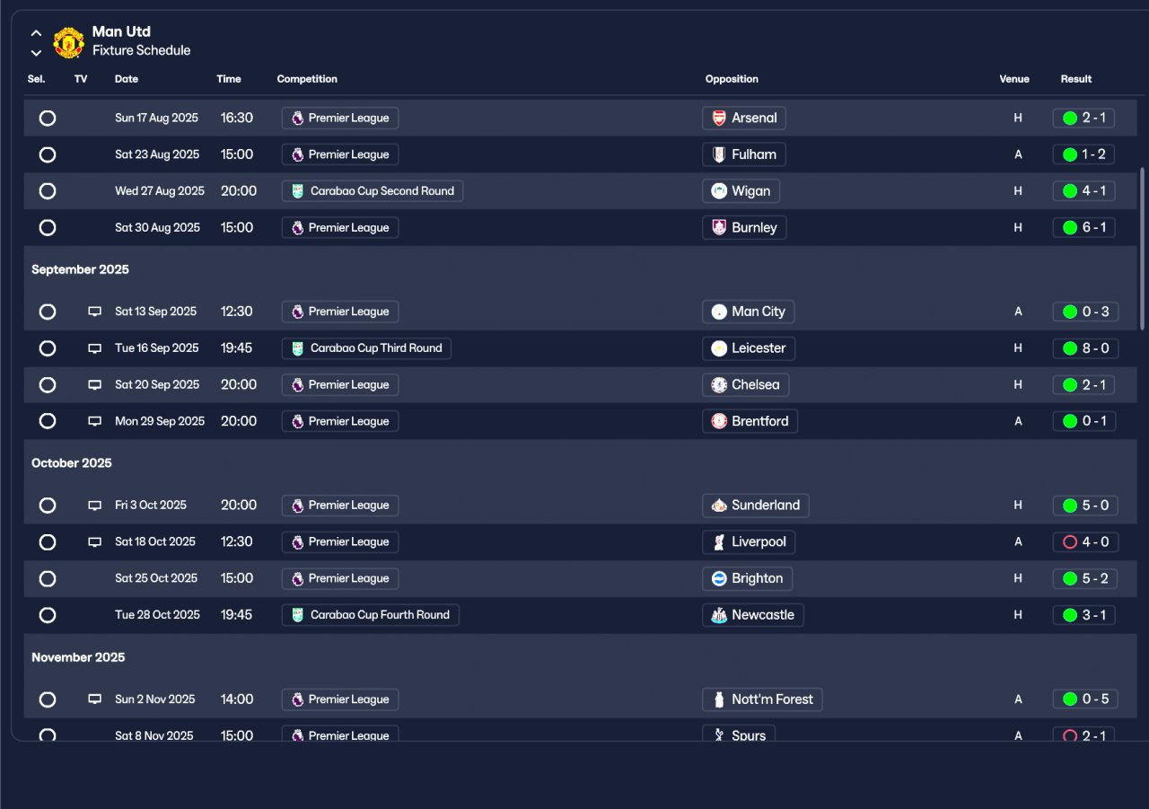The image size is (1149, 809).
Task: Click the November 2025 month heading
Action: point(78,657)
